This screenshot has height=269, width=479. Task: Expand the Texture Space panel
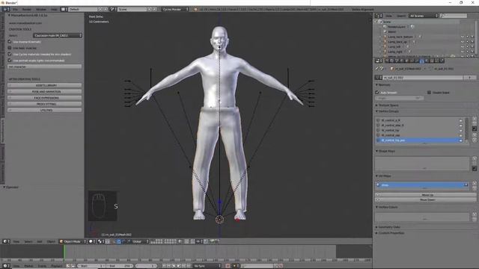[387, 105]
